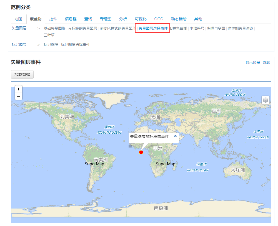The width and height of the screenshot is (278, 226).
Task: Open the 标记图层选择事件 example
Action: (74, 45)
